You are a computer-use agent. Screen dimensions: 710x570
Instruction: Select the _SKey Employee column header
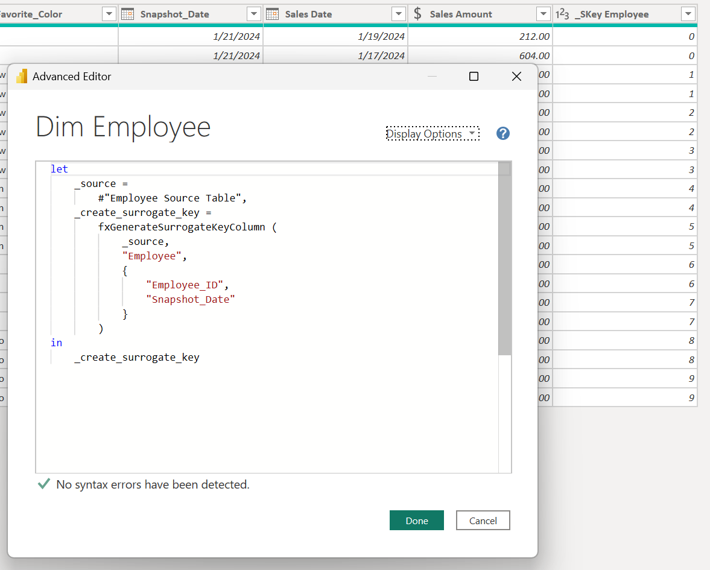[x=612, y=14]
